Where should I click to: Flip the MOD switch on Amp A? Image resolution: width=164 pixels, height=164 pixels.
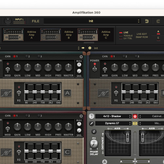click(x=8, y=70)
